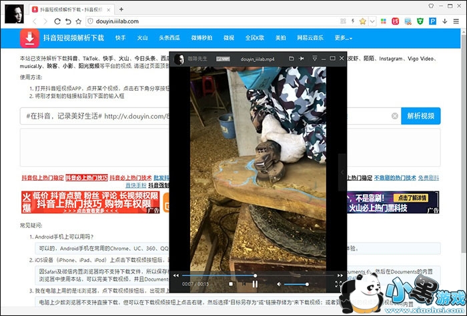
Task: Switch to 快手 in site navigation
Action: point(121,38)
